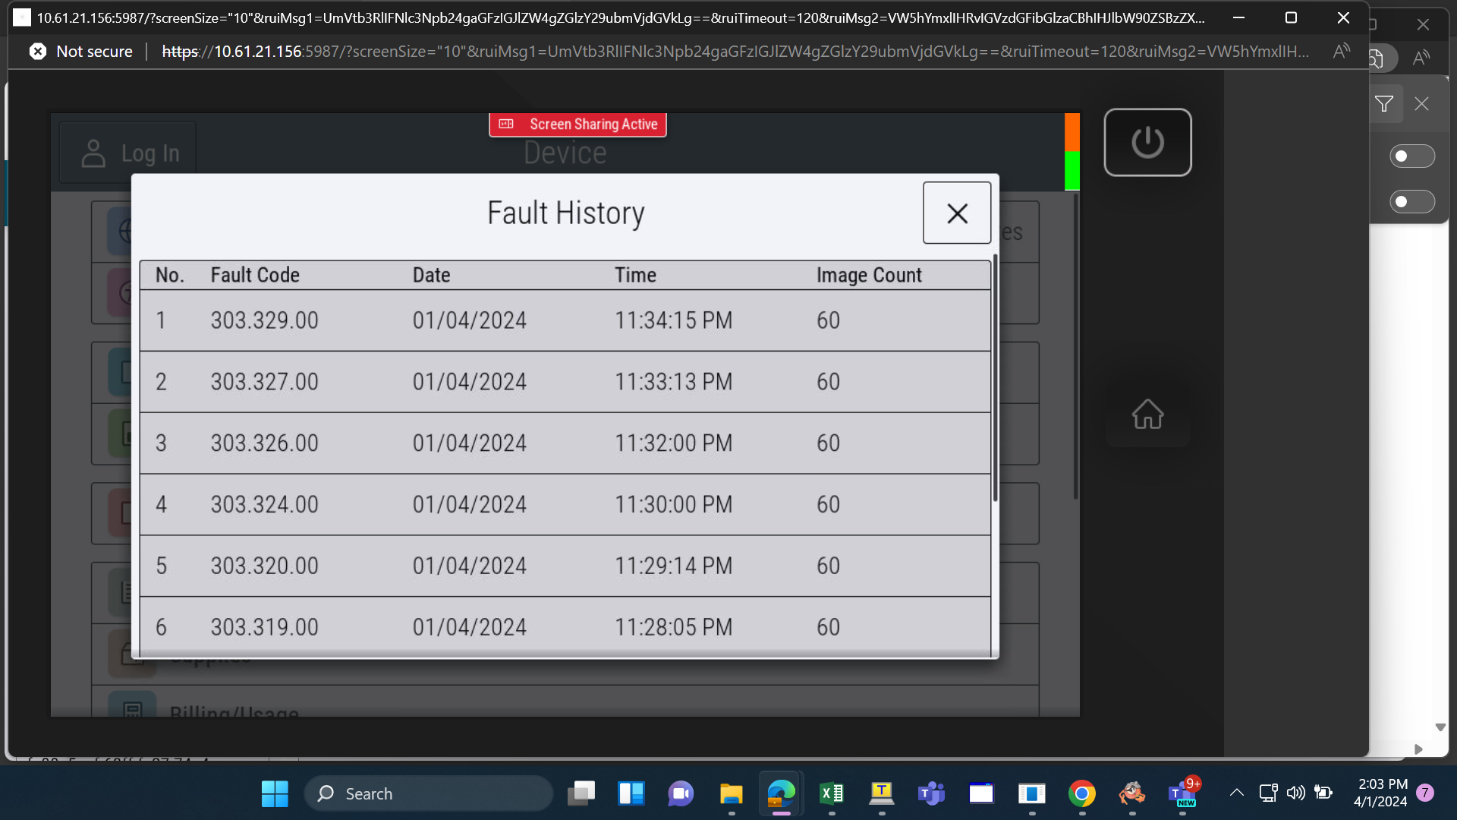The height and width of the screenshot is (820, 1457).
Task: Open File Explorer from taskbar
Action: pyautogui.click(x=732, y=793)
